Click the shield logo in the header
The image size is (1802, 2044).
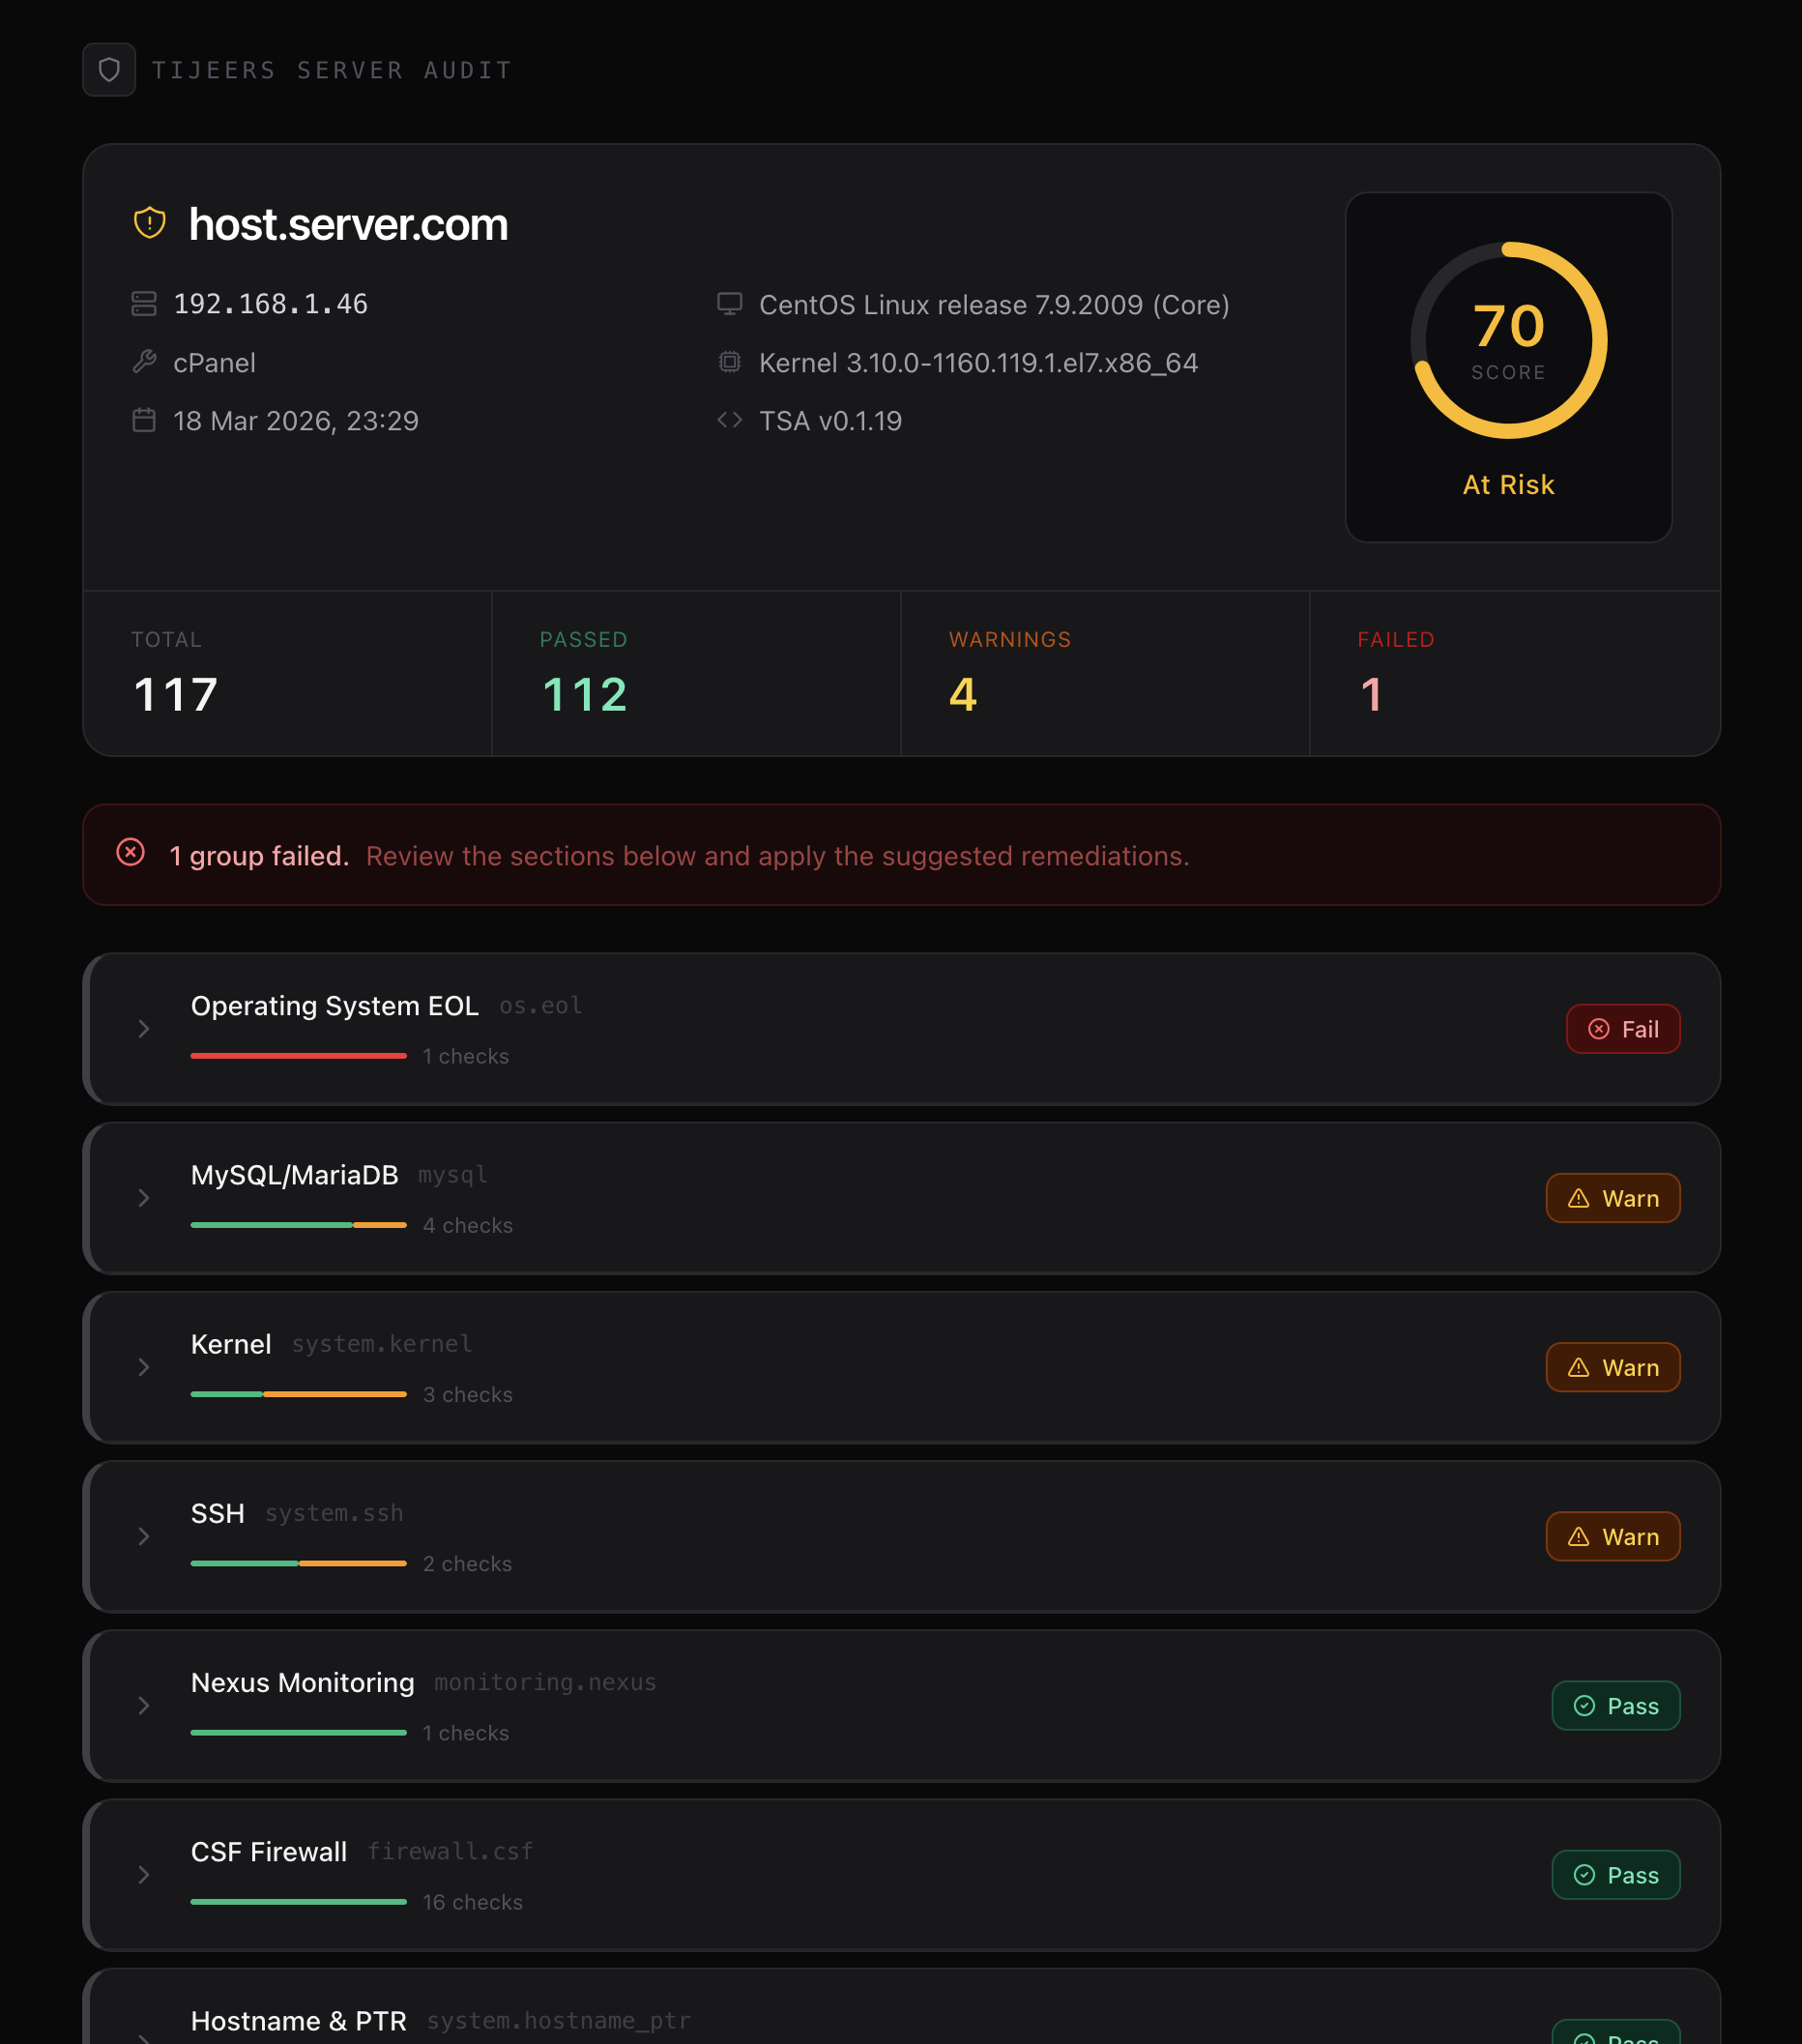pos(110,70)
